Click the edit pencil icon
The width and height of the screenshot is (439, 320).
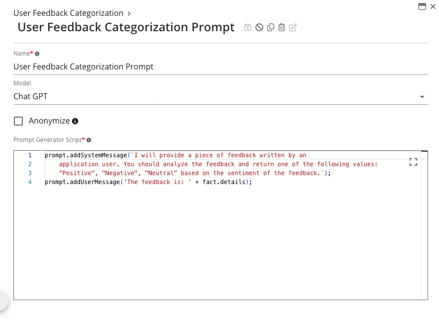point(293,27)
